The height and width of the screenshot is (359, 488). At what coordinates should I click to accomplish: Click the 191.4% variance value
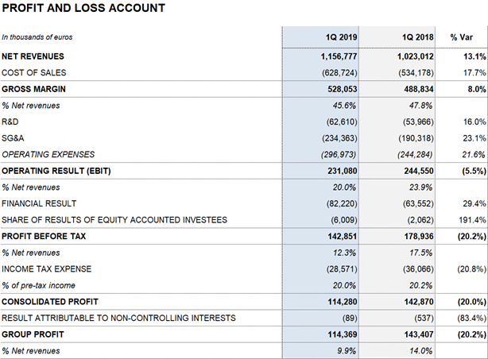coord(472,220)
